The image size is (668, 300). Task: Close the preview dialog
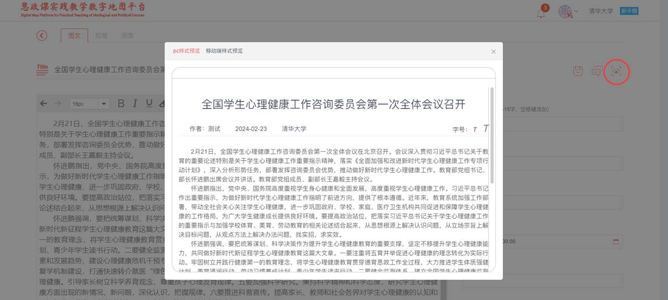click(x=493, y=52)
